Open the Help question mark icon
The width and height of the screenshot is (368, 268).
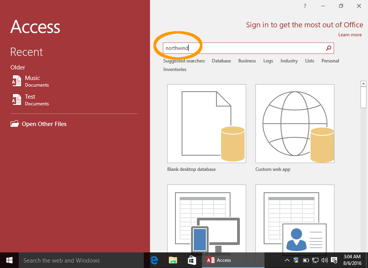point(305,6)
